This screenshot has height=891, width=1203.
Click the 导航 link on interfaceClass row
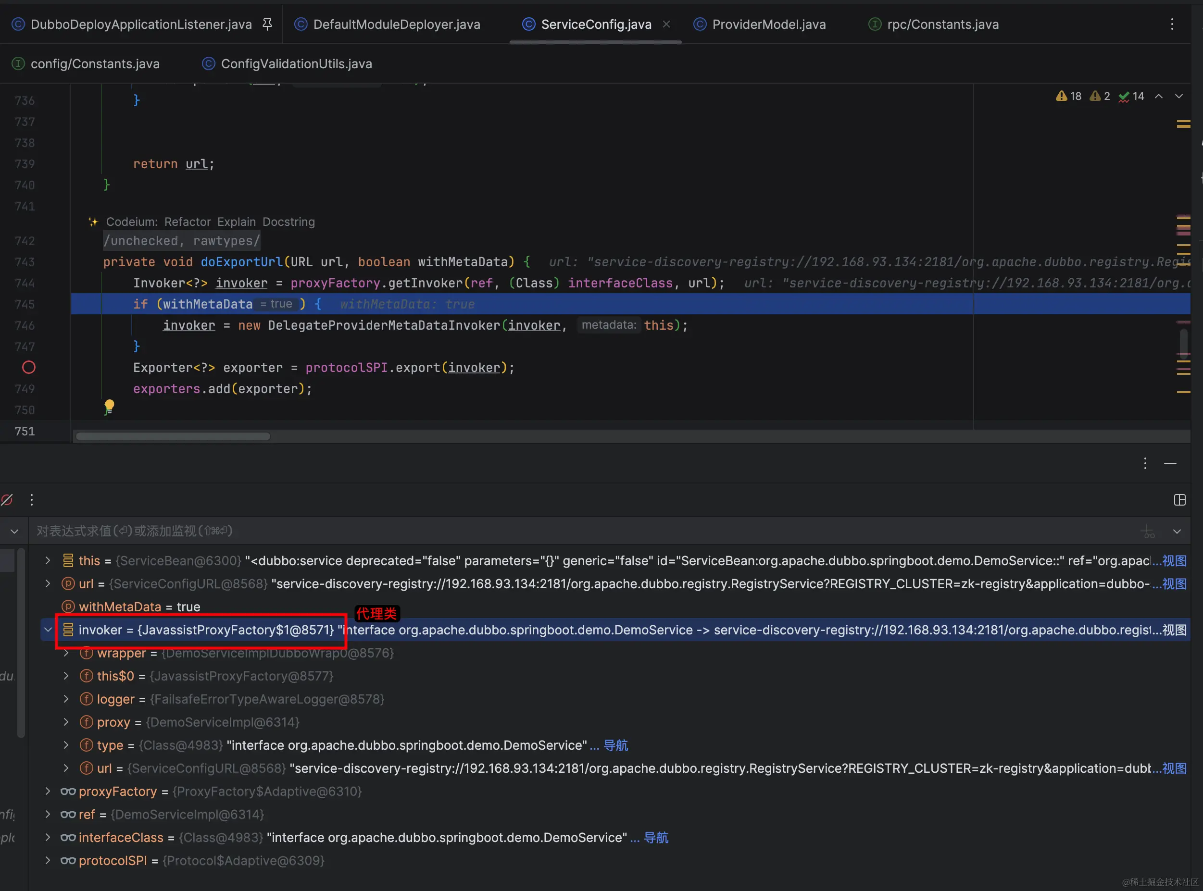[x=656, y=838]
